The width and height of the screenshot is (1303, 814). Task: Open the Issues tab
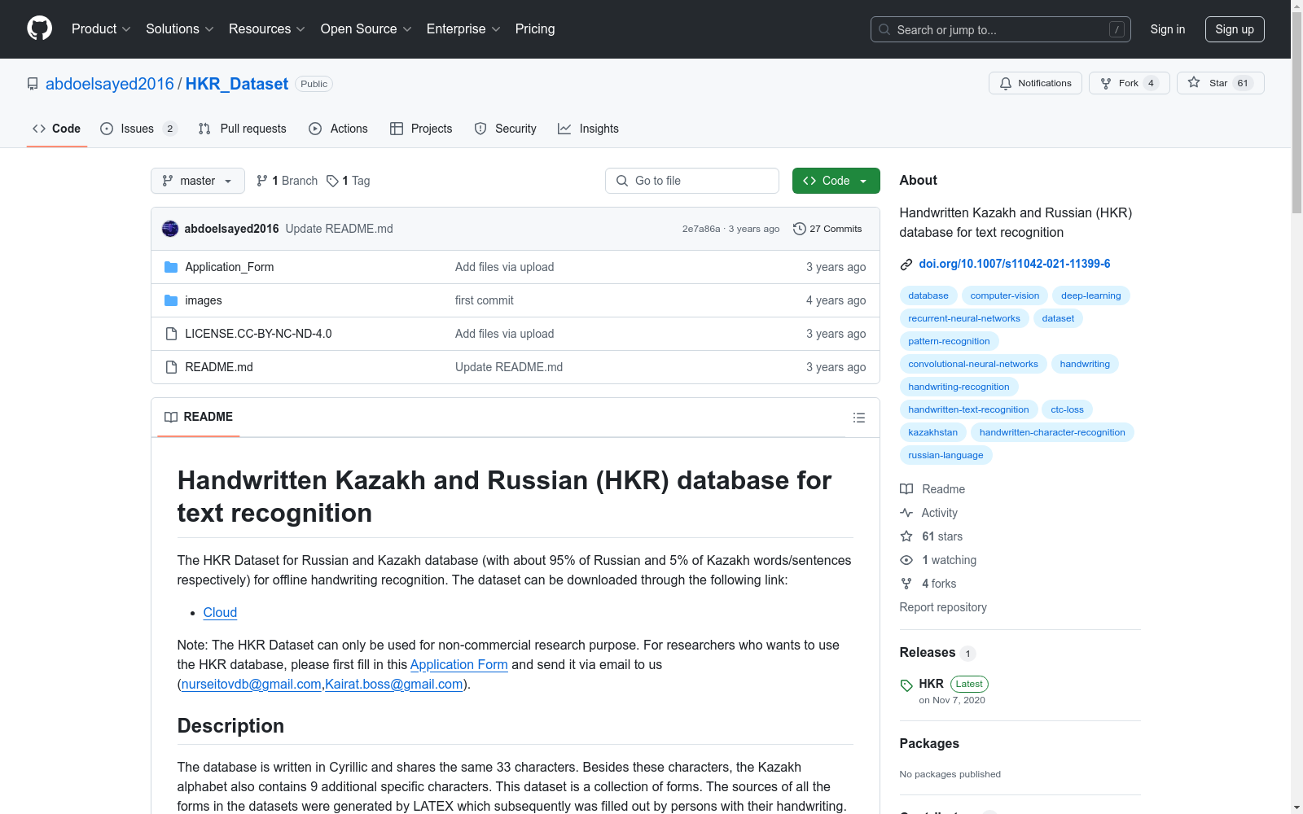tap(138, 129)
